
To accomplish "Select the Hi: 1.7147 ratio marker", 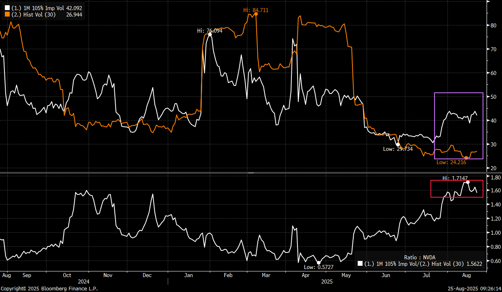I will tap(468, 182).
